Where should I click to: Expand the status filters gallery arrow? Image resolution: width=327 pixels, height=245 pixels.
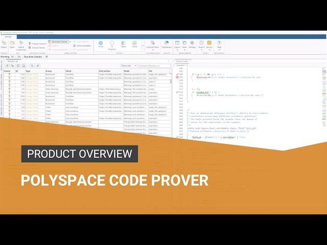143,46
